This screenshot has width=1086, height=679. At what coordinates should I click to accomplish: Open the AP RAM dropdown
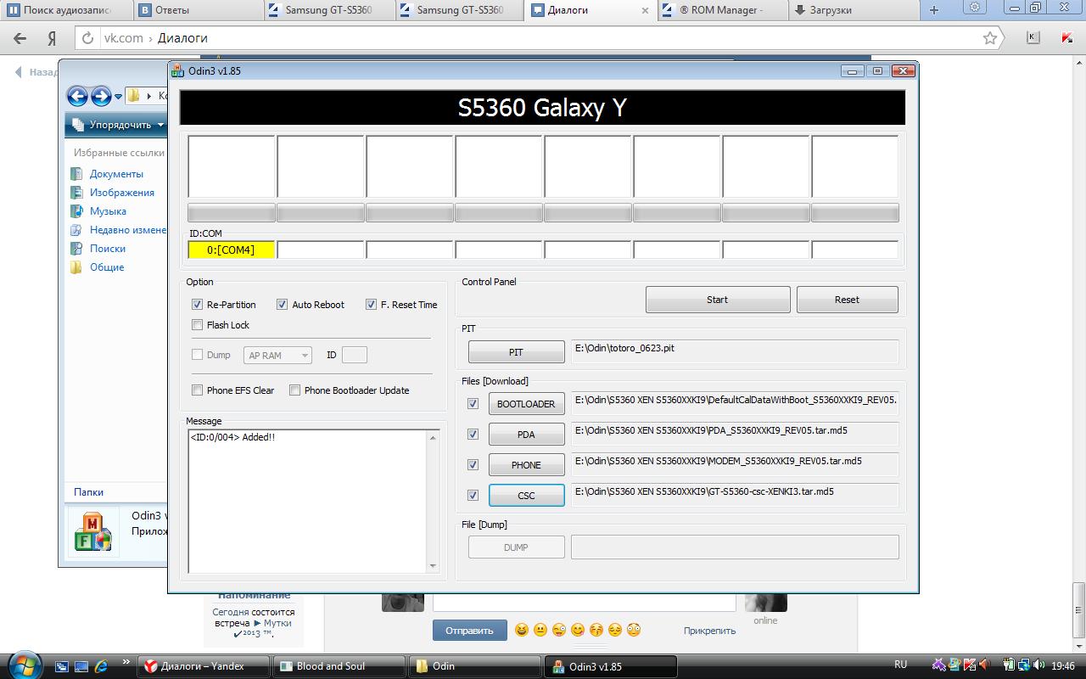277,356
